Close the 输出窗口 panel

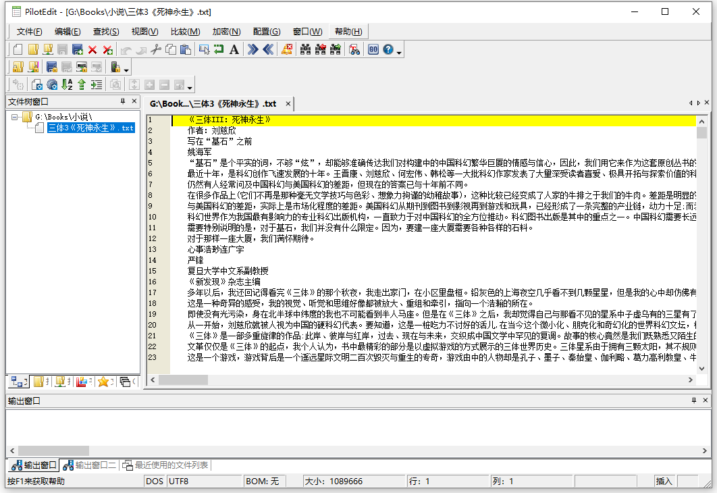(x=705, y=400)
